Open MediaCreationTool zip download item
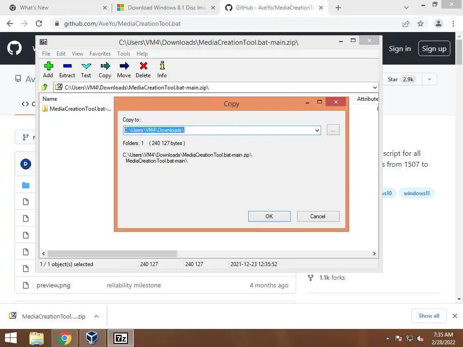 click(x=53, y=316)
